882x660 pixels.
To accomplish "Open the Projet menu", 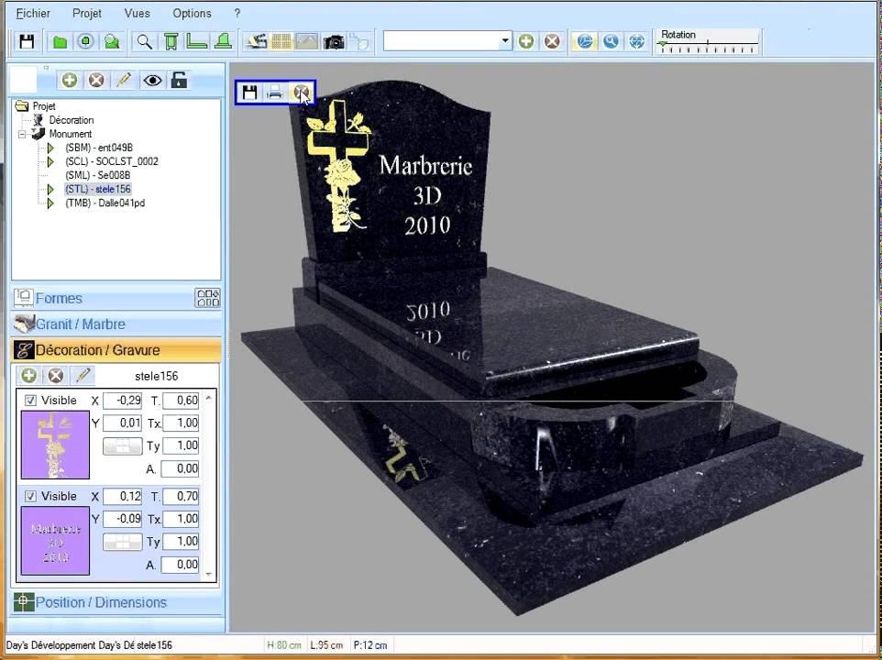I will coord(86,14).
